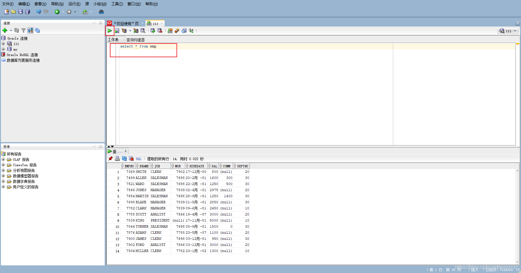Show the SQL statement via the SQL link
Viewport: 521px width, 273px height.
(x=139, y=159)
